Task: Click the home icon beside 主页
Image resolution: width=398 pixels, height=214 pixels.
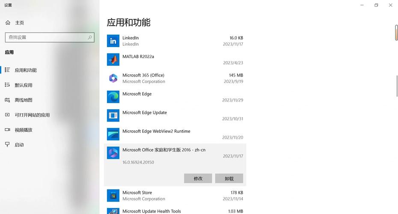Action: click(8, 23)
